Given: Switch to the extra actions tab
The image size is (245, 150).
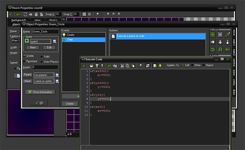Looking at the screenshot, I should (x=234, y=82).
